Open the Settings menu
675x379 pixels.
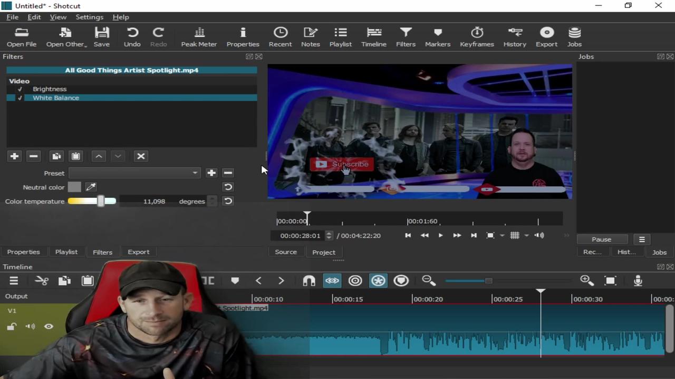click(x=89, y=17)
